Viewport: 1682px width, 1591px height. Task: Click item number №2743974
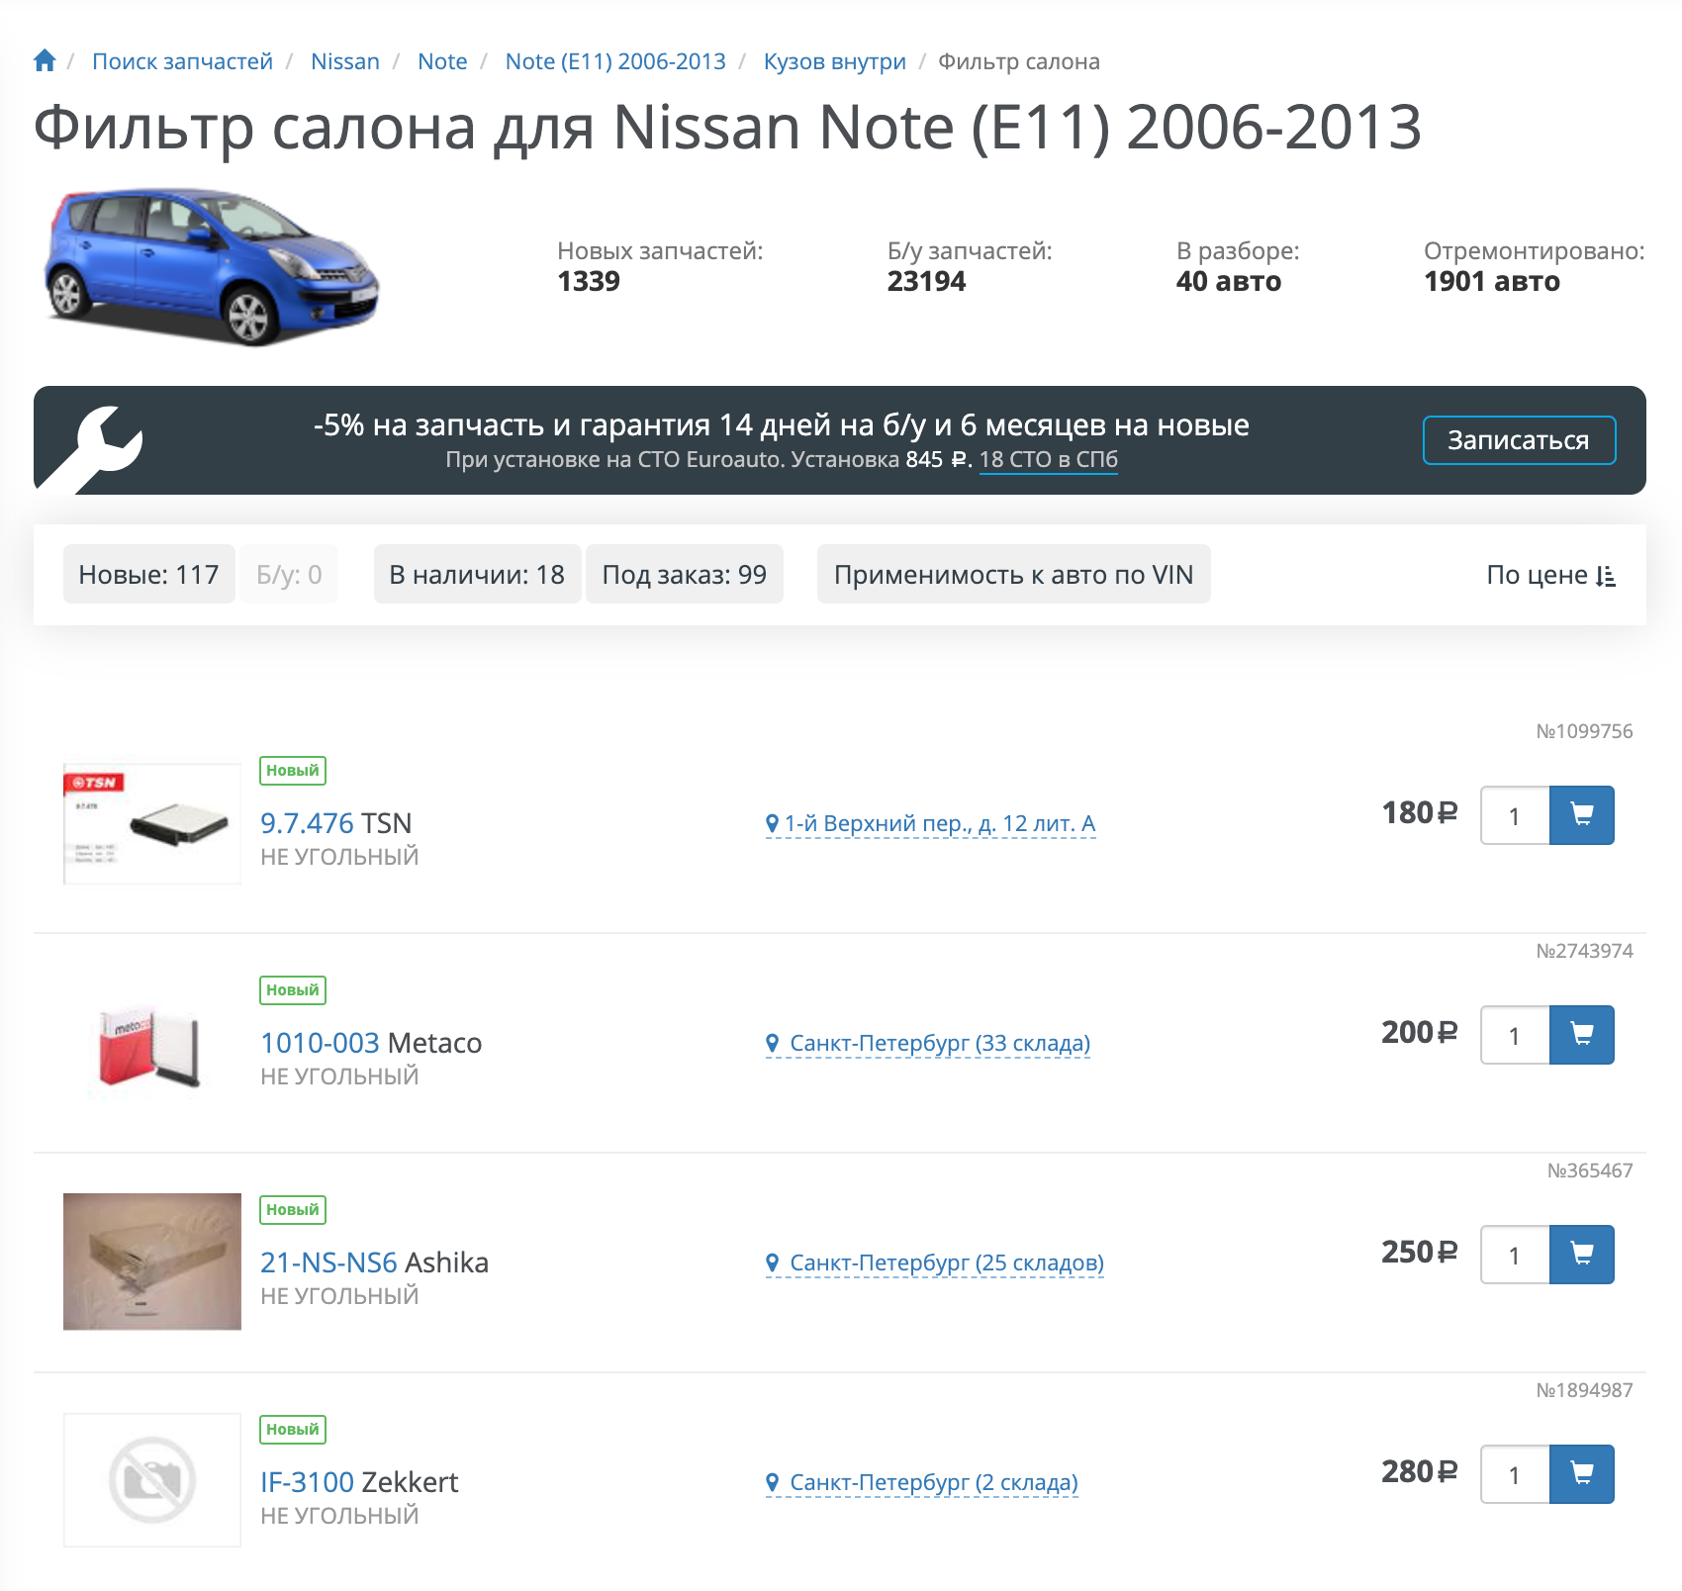1584,951
